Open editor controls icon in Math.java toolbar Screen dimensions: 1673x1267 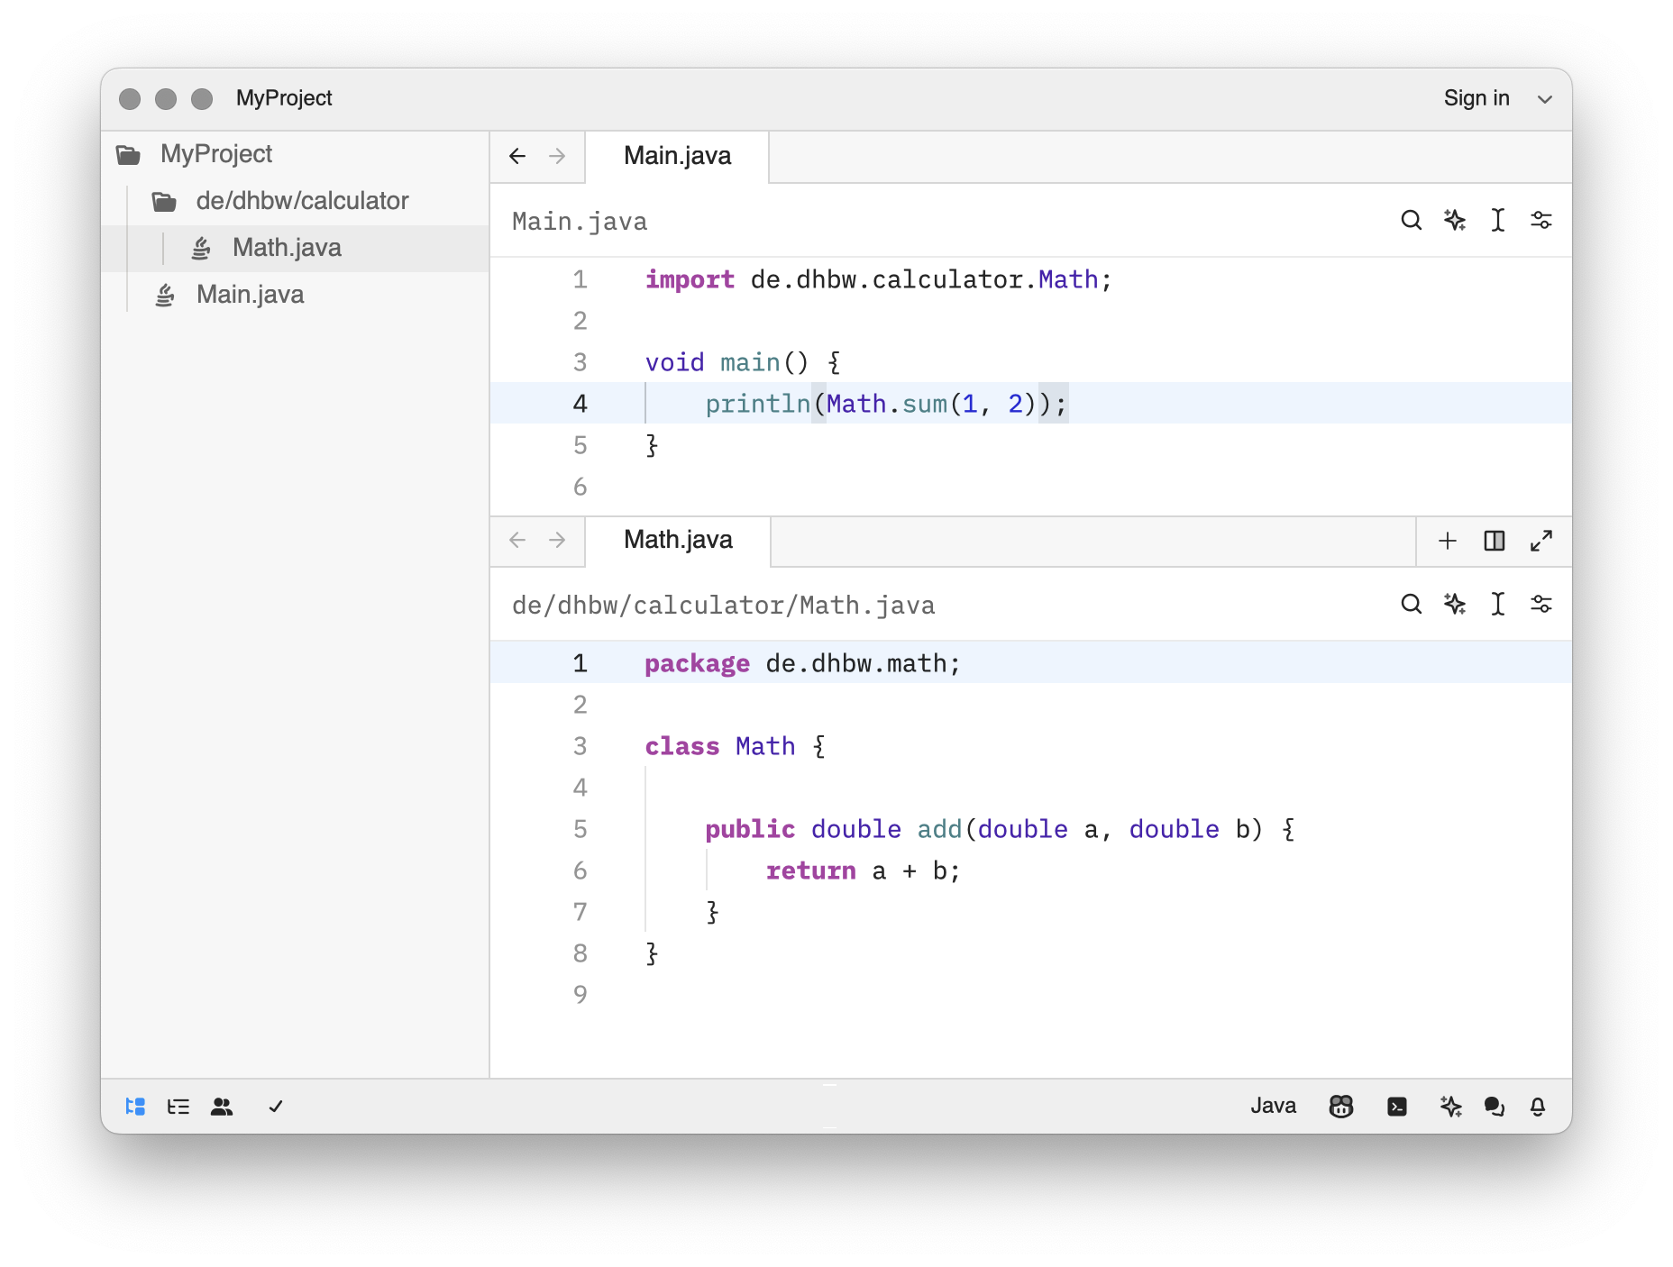(1541, 605)
